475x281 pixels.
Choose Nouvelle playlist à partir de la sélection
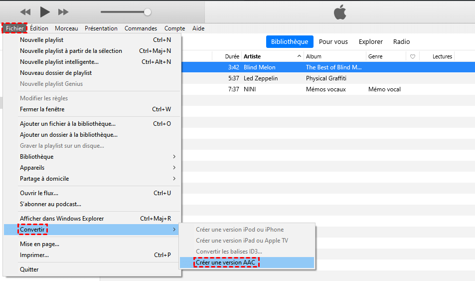pyautogui.click(x=92, y=51)
